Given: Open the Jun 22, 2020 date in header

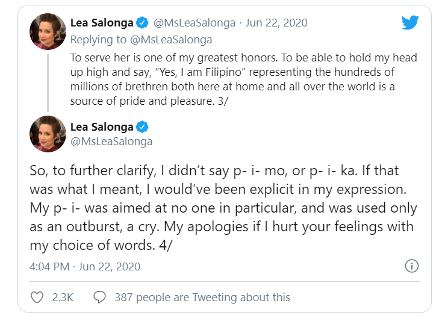Looking at the screenshot, I should (276, 23).
